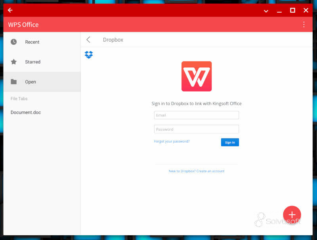Switch to the Document.doc file tab
This screenshot has height=240, width=317.
tap(26, 112)
